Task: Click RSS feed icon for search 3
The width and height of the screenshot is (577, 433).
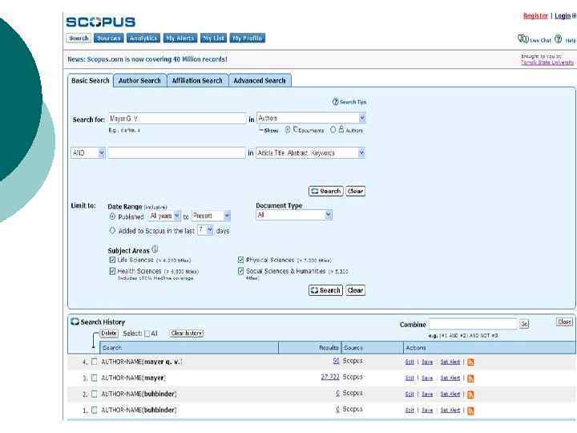Action: (x=470, y=378)
